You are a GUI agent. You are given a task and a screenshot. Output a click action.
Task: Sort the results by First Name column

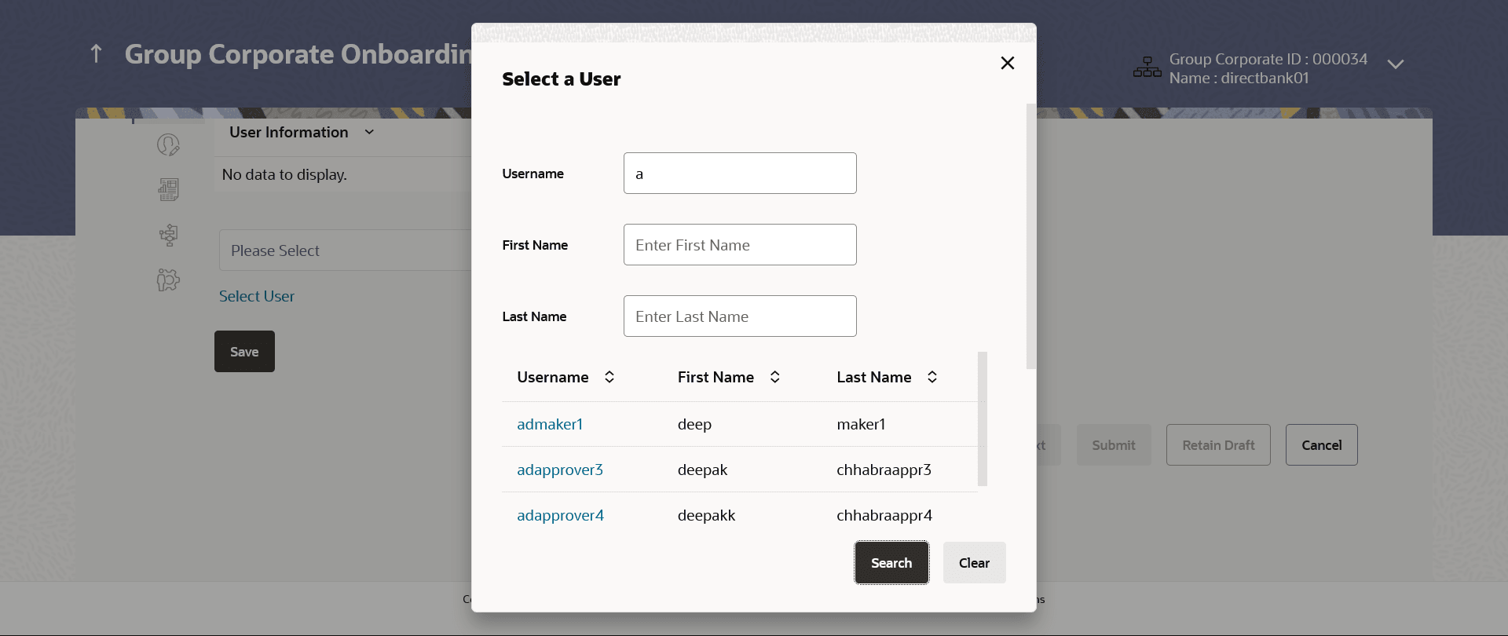pos(774,377)
